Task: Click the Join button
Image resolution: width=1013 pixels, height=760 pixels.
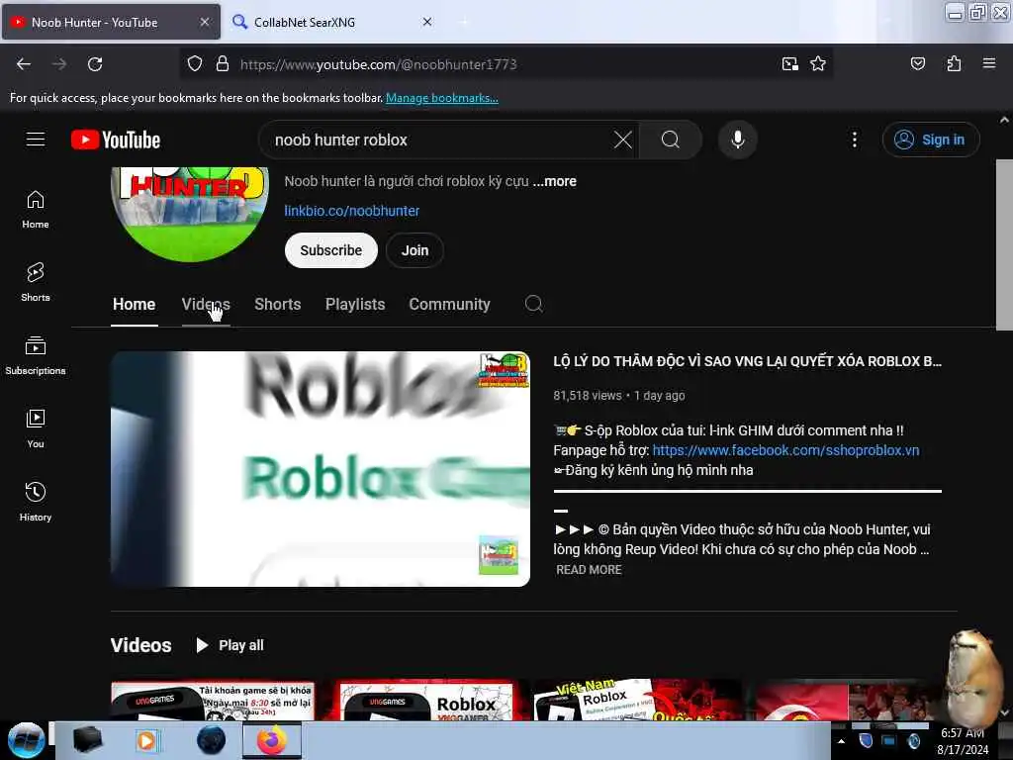Action: (x=414, y=250)
